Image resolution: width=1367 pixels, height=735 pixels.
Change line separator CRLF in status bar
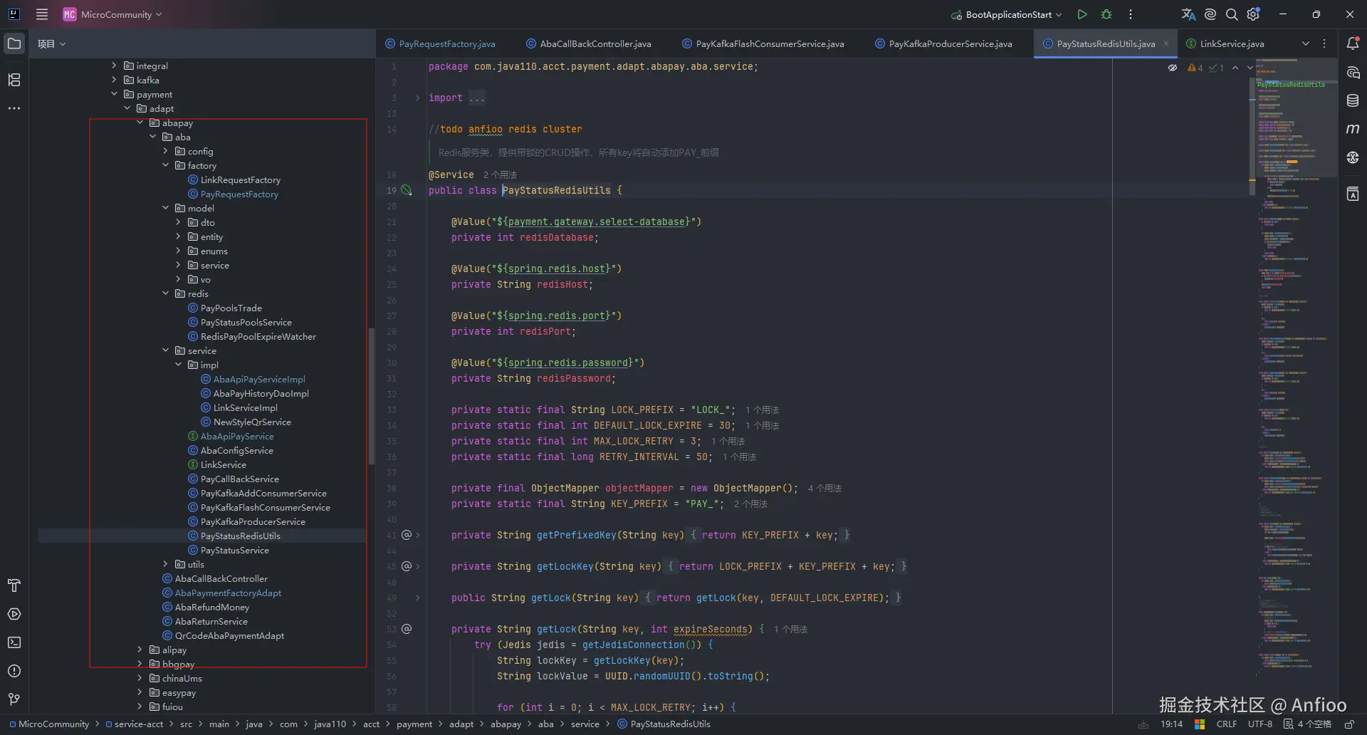[1227, 724]
